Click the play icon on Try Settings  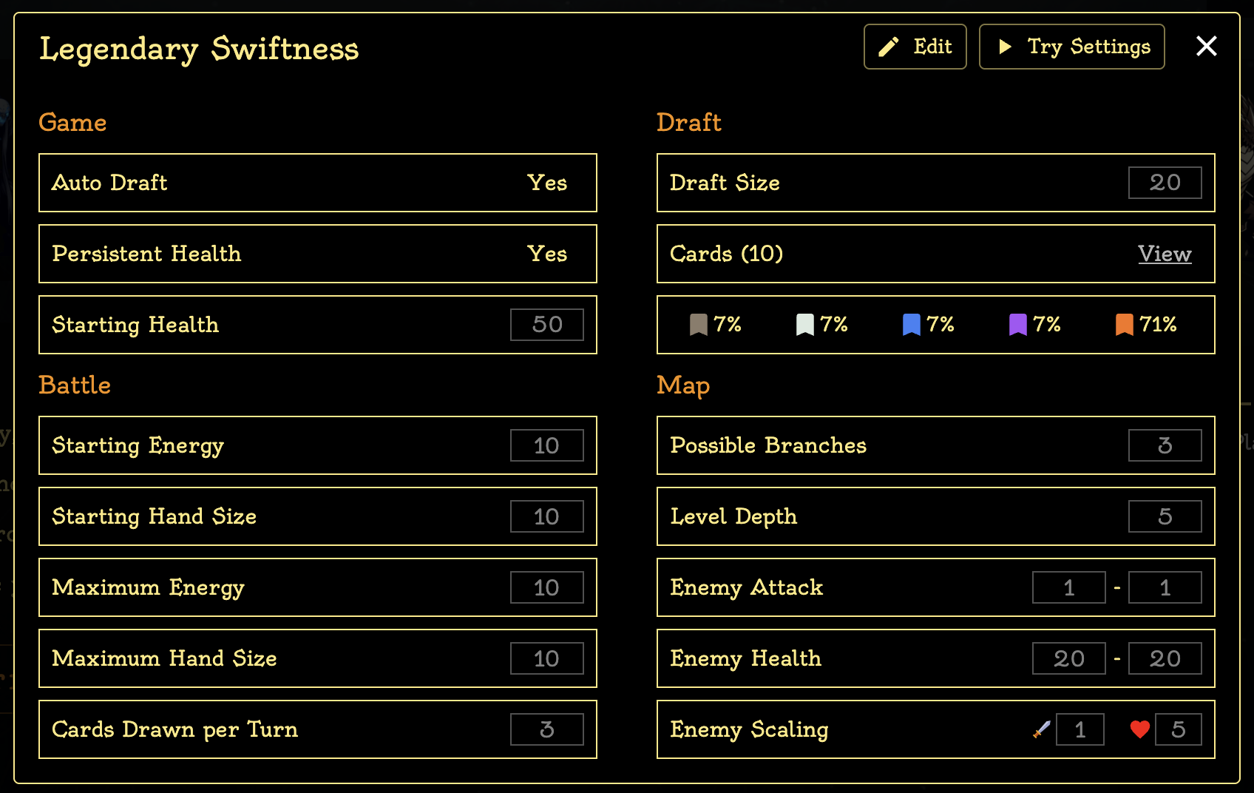pyautogui.click(x=1006, y=46)
